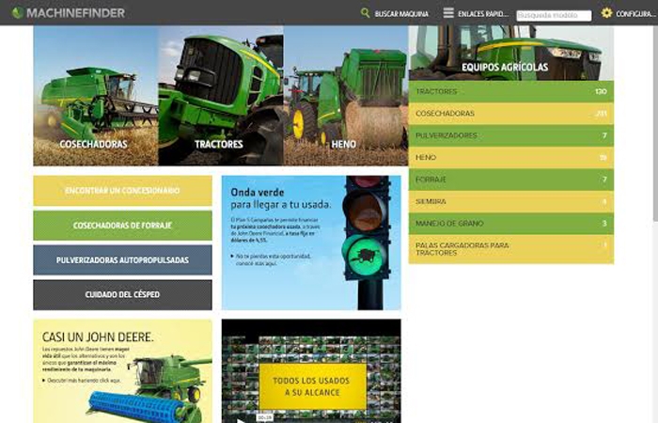Open Buscar Maquina menu item

pos(401,14)
